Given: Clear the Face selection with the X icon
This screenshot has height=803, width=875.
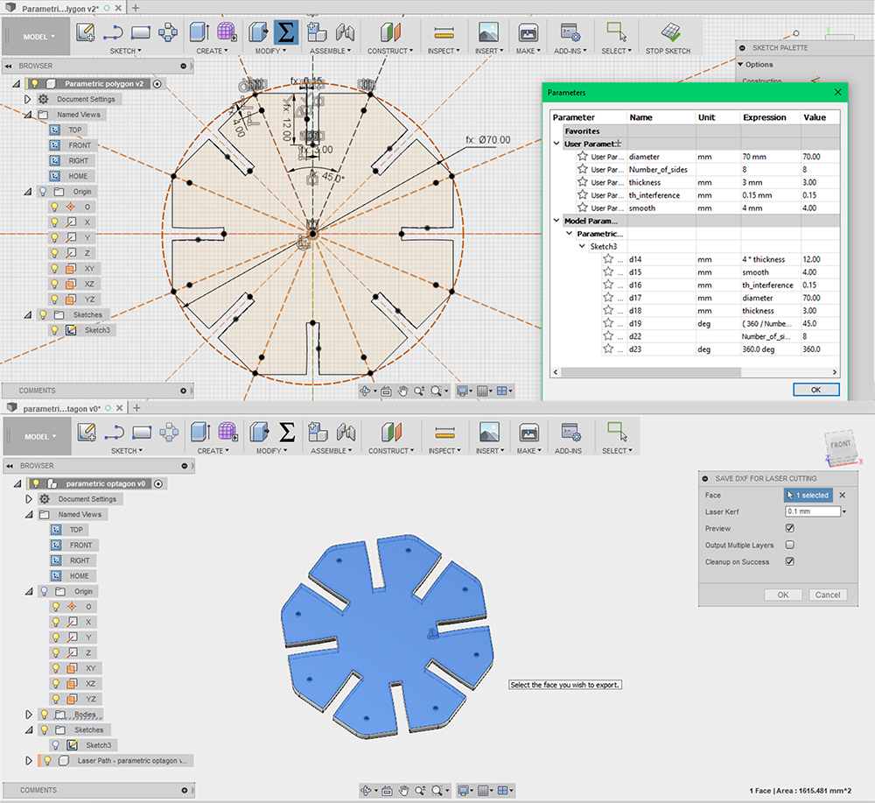Looking at the screenshot, I should [843, 495].
